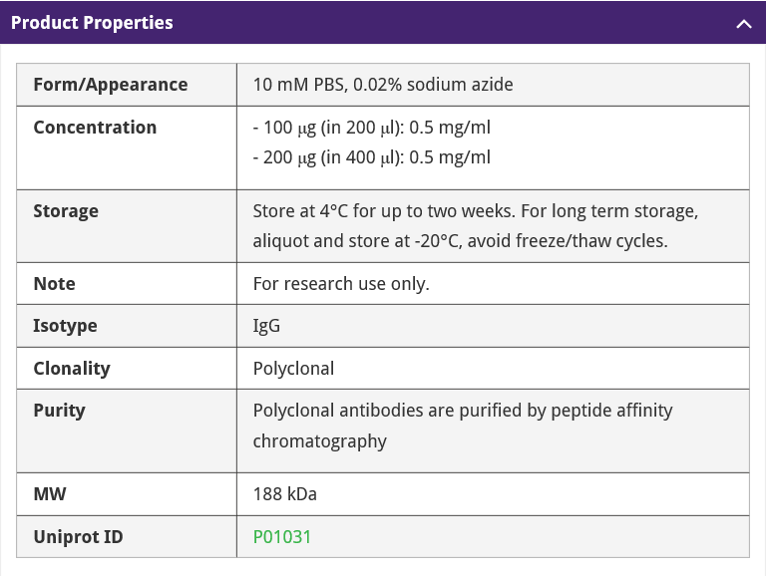Click the aliquot and store at -20°C line
The width and height of the screenshot is (767, 576).
point(460,241)
